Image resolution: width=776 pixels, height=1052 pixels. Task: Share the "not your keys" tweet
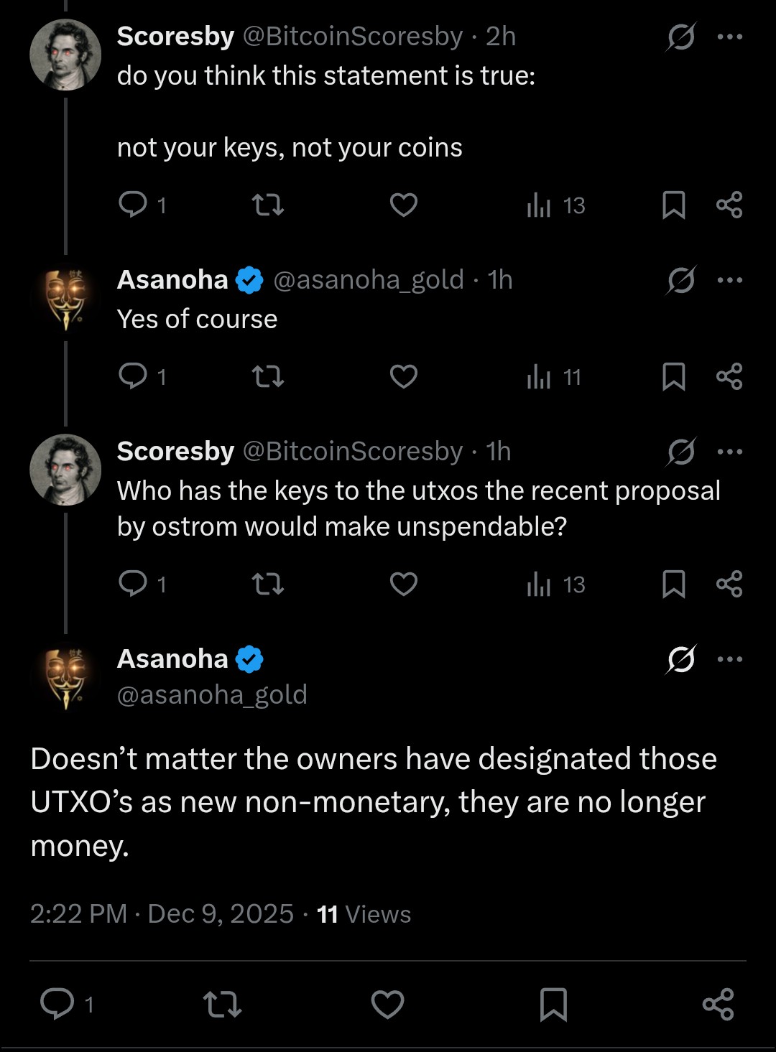[729, 205]
